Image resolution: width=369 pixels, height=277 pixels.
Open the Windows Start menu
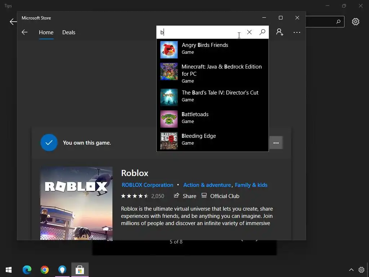9,270
